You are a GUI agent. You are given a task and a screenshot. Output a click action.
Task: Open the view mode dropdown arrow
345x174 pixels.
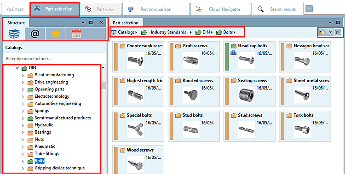click(330, 32)
